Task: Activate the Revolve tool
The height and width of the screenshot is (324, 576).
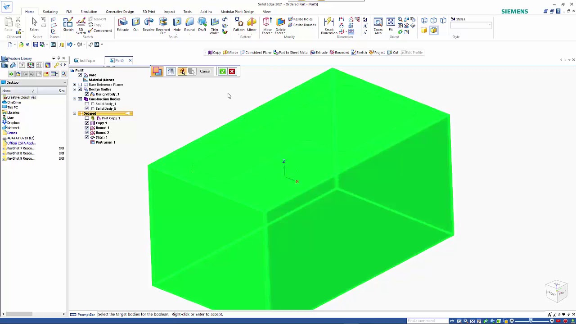Action: 148,24
